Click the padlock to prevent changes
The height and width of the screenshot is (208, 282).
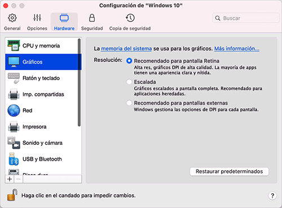pos(12,195)
